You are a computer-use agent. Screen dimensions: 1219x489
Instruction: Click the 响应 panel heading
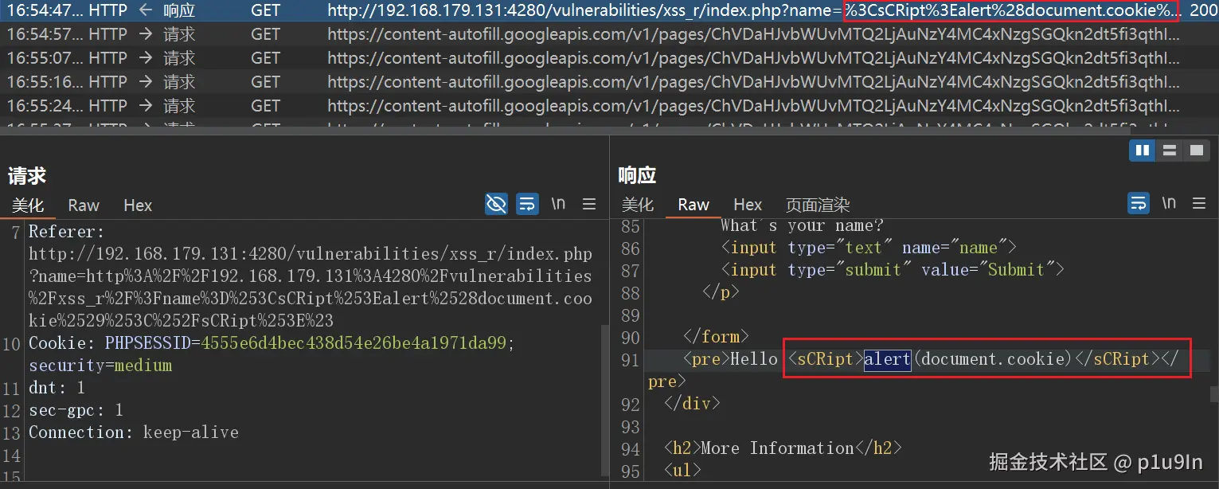point(637,176)
